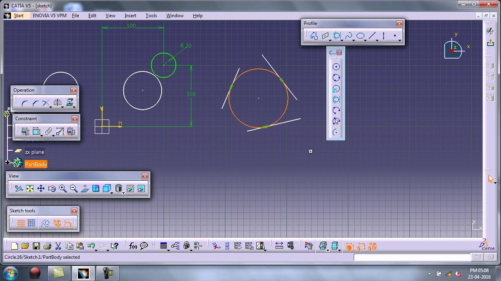Click the Normal View icon
Screen dimensions: 501x281
(85, 189)
